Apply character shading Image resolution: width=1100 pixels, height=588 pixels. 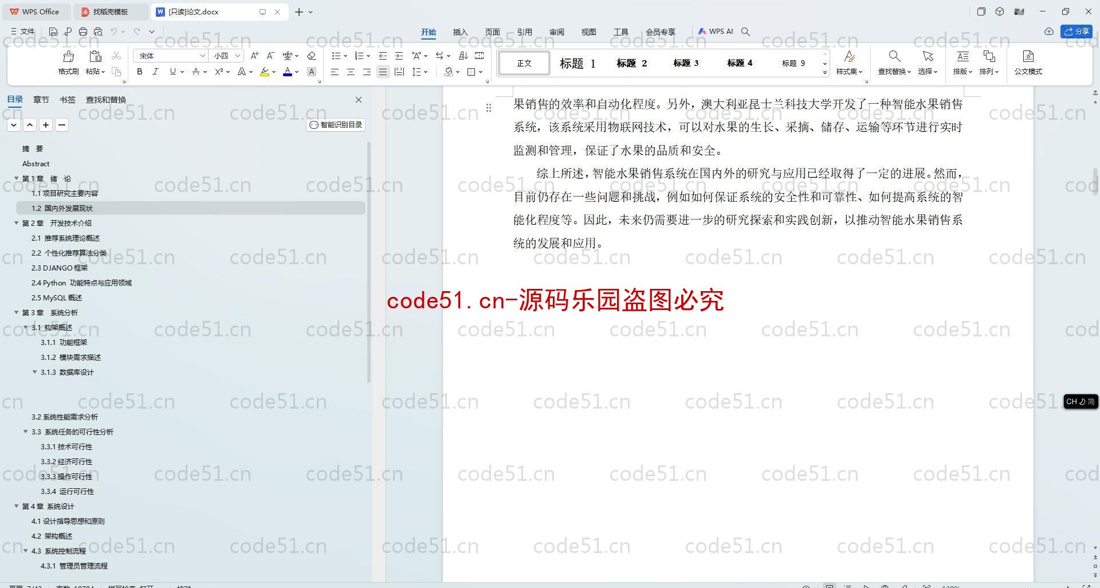tap(312, 72)
